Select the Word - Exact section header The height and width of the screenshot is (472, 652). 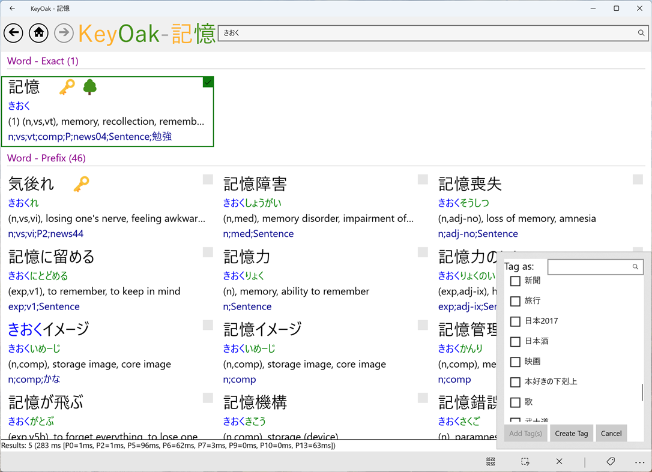(43, 61)
